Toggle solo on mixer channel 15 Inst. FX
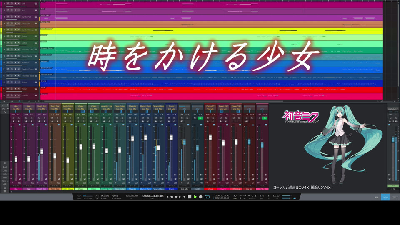400x225 pixels. [200, 118]
